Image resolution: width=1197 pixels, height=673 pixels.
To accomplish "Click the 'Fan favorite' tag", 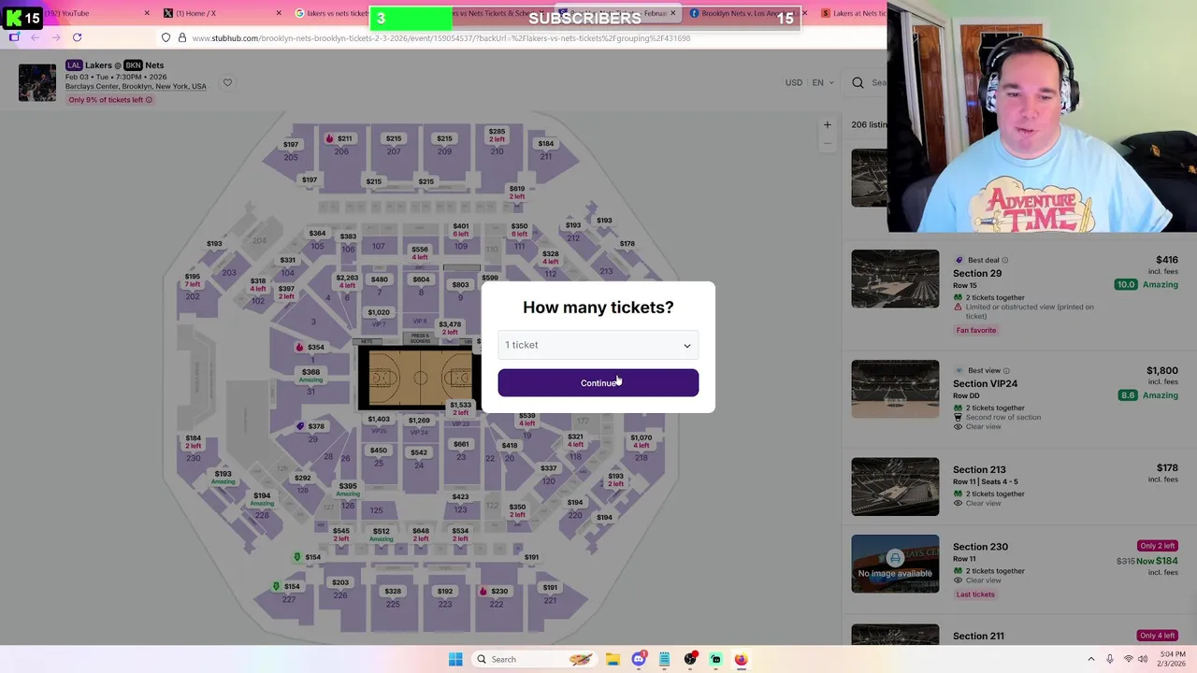I will (x=976, y=330).
